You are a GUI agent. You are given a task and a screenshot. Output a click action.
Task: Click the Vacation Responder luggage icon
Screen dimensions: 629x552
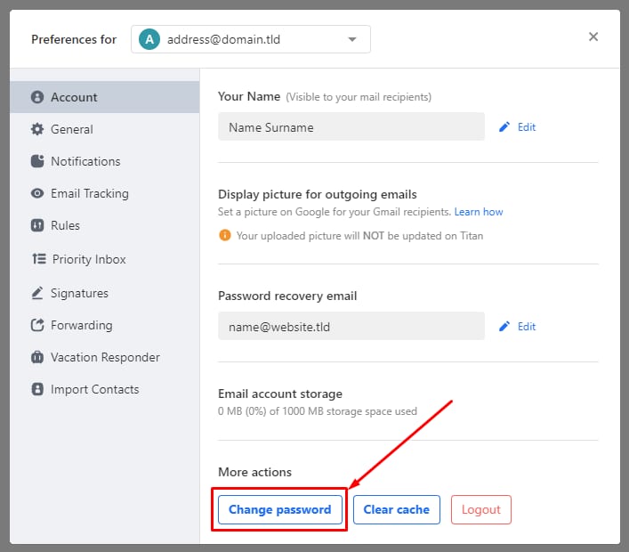click(37, 357)
